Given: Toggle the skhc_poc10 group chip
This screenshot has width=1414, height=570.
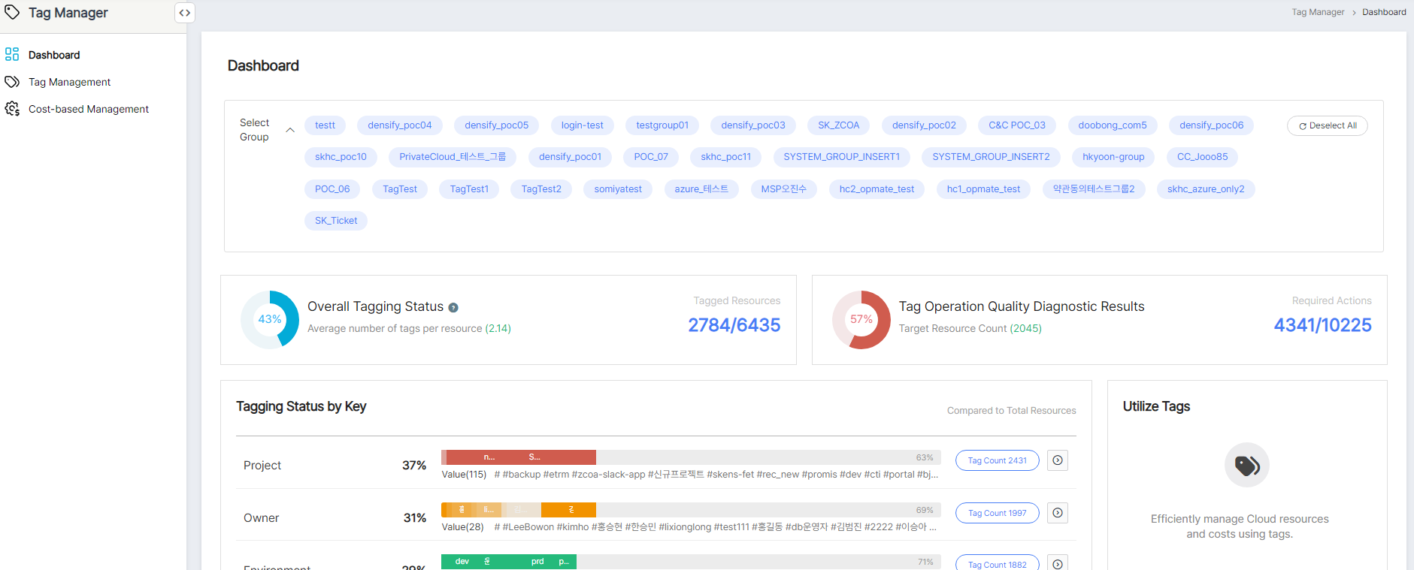Looking at the screenshot, I should (341, 157).
